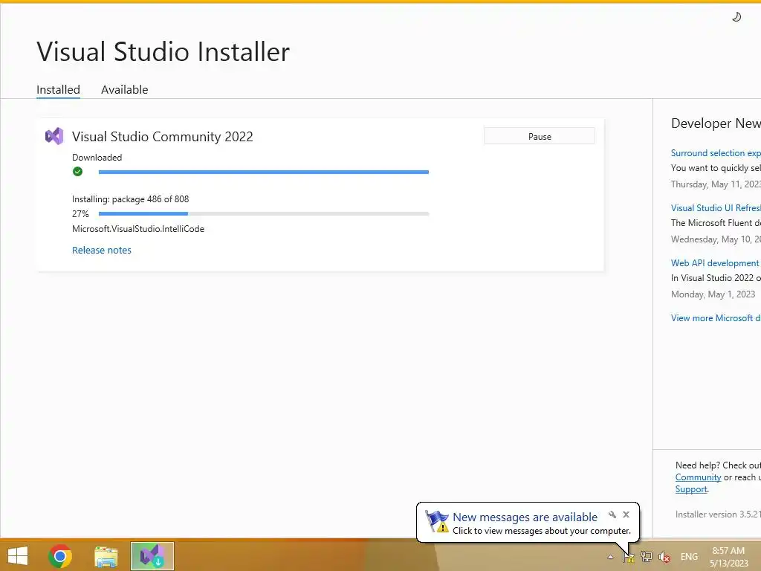Screen dimensions: 761x571
Task: Click the Downloaded status label
Action: coord(97,158)
